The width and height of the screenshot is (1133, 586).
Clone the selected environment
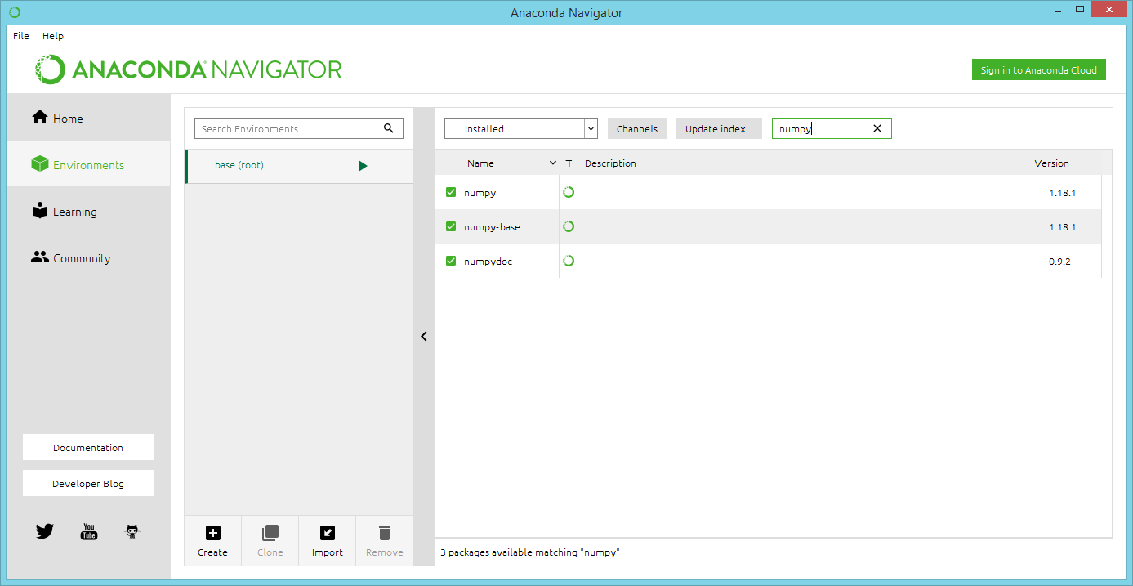click(x=270, y=541)
